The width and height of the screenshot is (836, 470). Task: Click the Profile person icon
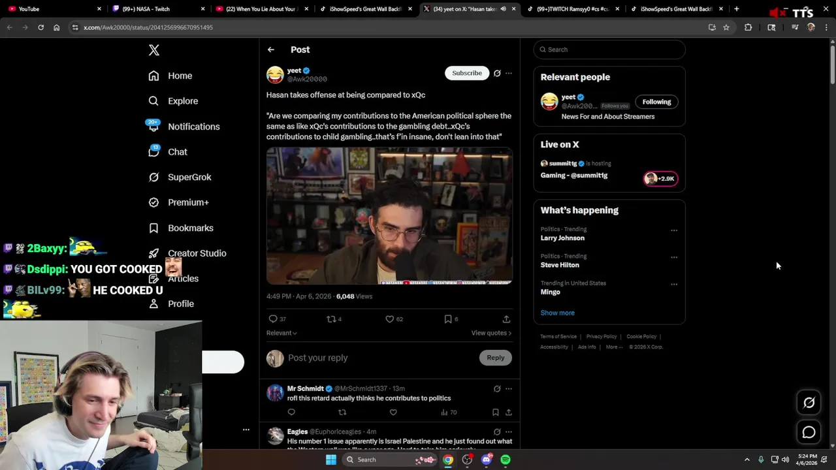point(153,304)
